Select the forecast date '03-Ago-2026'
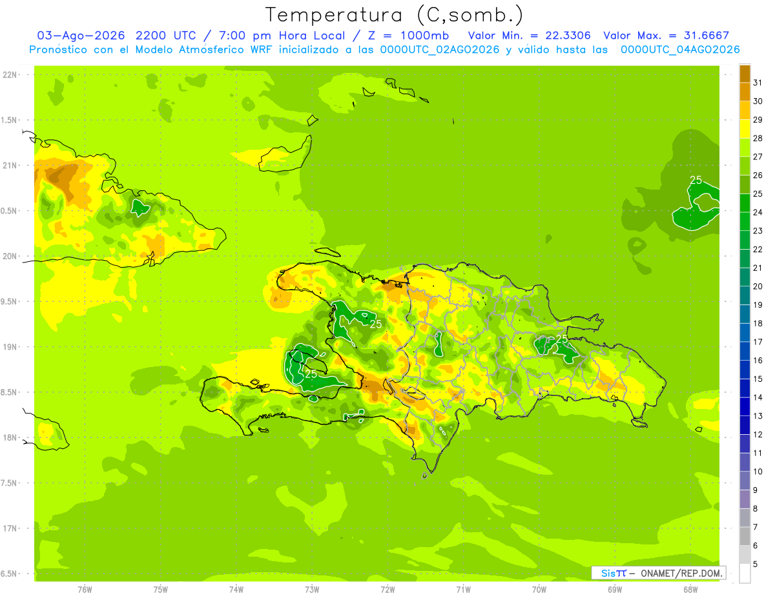This screenshot has width=775, height=598. click(81, 35)
